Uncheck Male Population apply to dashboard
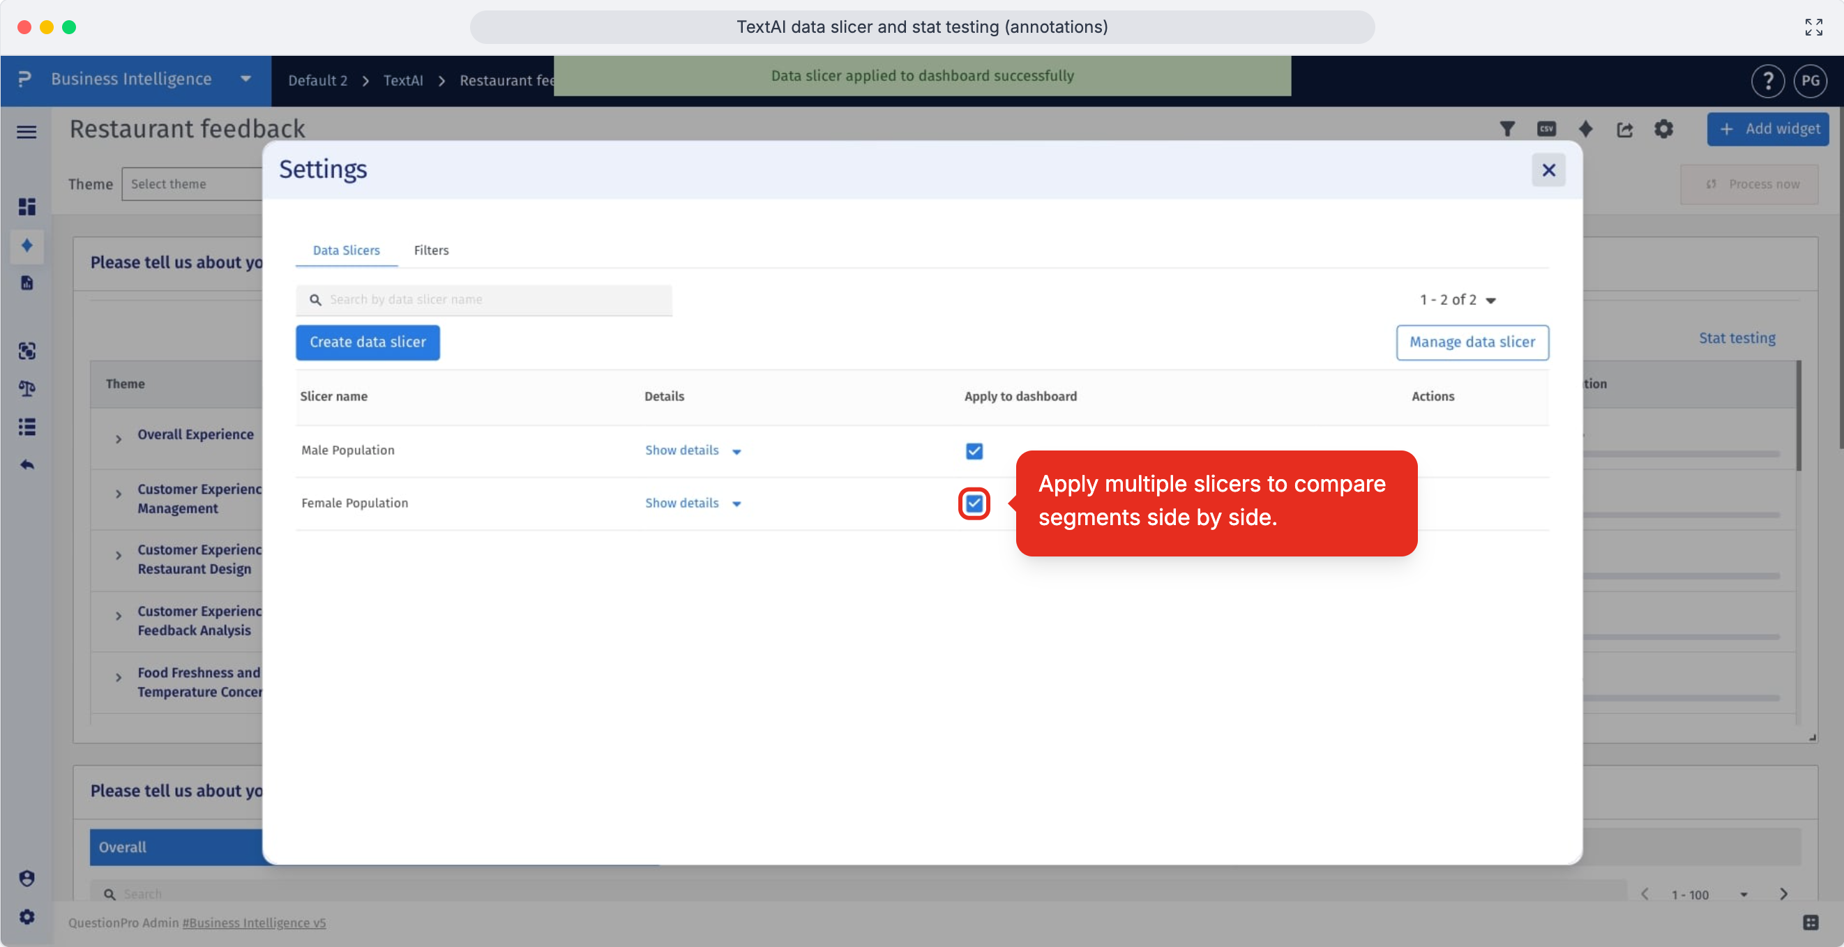The image size is (1844, 947). pos(974,451)
